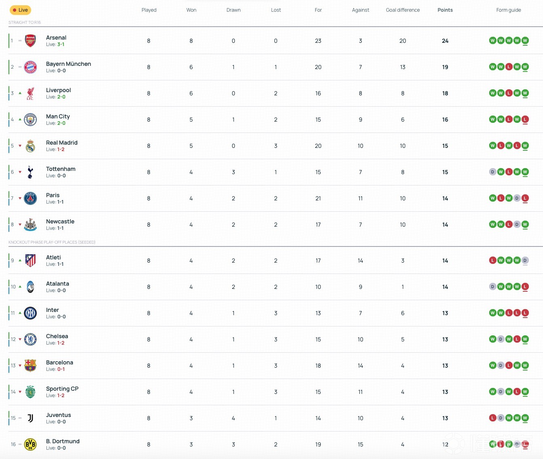Image resolution: width=543 pixels, height=459 pixels.
Task: Click Inter's most recent loss badge
Action: pyautogui.click(x=525, y=313)
